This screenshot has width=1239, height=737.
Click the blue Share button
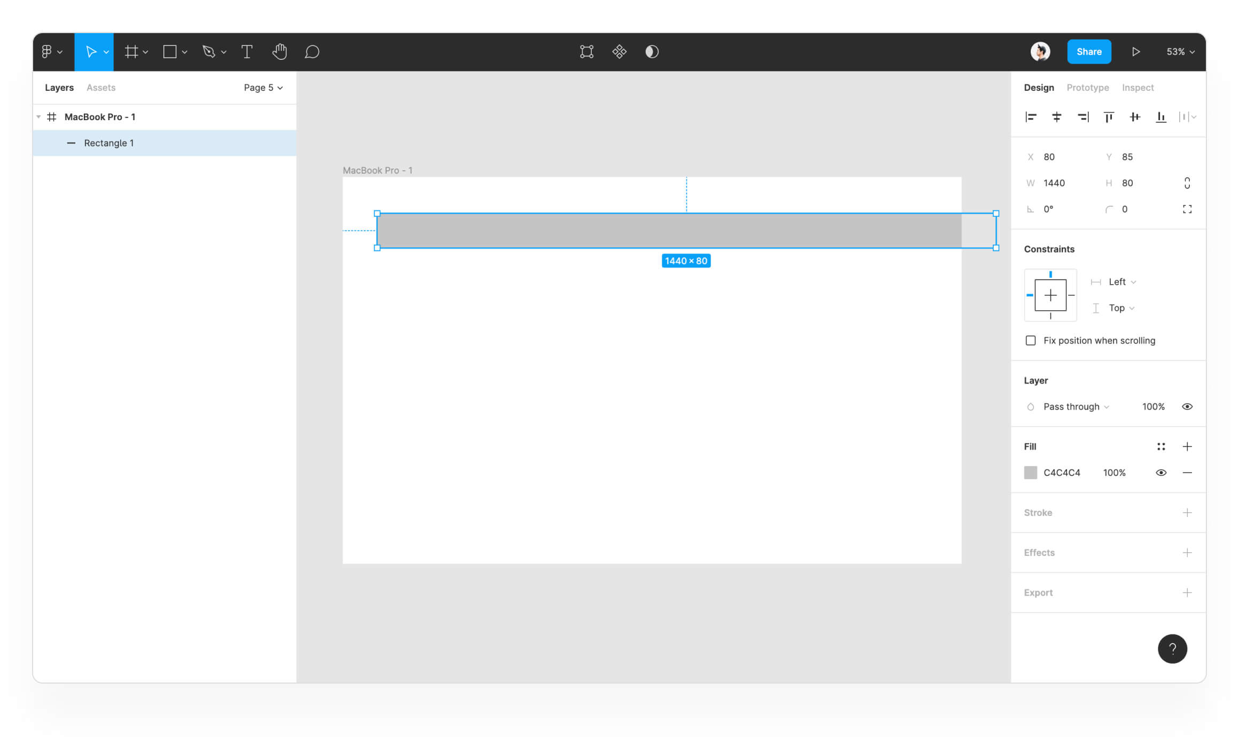(1089, 52)
